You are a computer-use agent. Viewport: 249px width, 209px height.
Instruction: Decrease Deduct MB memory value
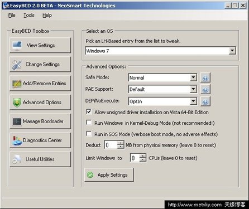[x=121, y=147]
